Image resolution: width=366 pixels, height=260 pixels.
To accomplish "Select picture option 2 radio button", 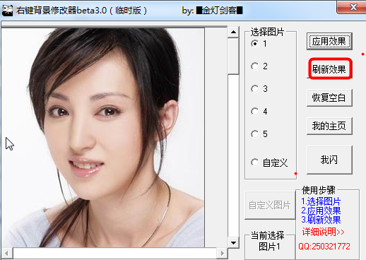I will coord(254,66).
